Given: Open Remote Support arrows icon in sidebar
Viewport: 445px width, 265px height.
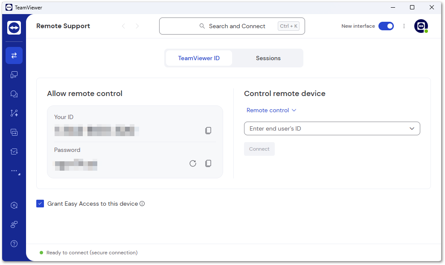Looking at the screenshot, I should [x=14, y=55].
